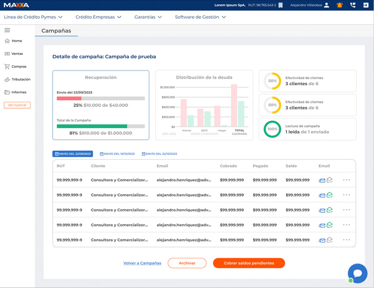This screenshot has width=374, height=288.
Task: Click the green read mail icon in fourth row
Action: 329,225
